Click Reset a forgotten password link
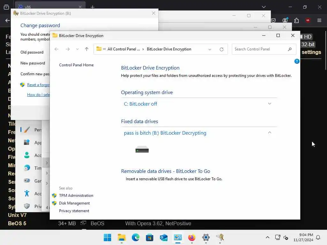Image resolution: width=327 pixels, height=245 pixels. [38, 85]
